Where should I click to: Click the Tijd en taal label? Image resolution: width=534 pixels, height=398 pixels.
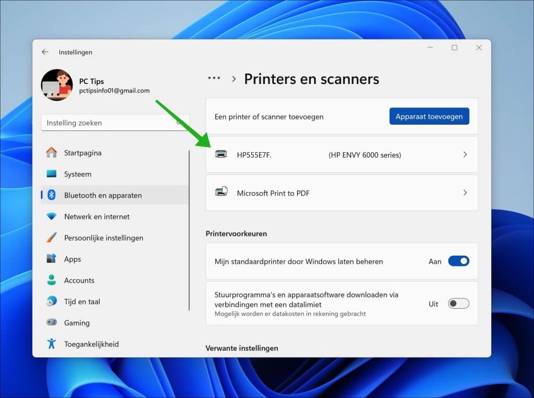82,301
